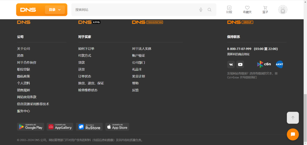The height and width of the screenshot is (145, 307).
Task: Open the RuStore download badge
Action: (89, 127)
